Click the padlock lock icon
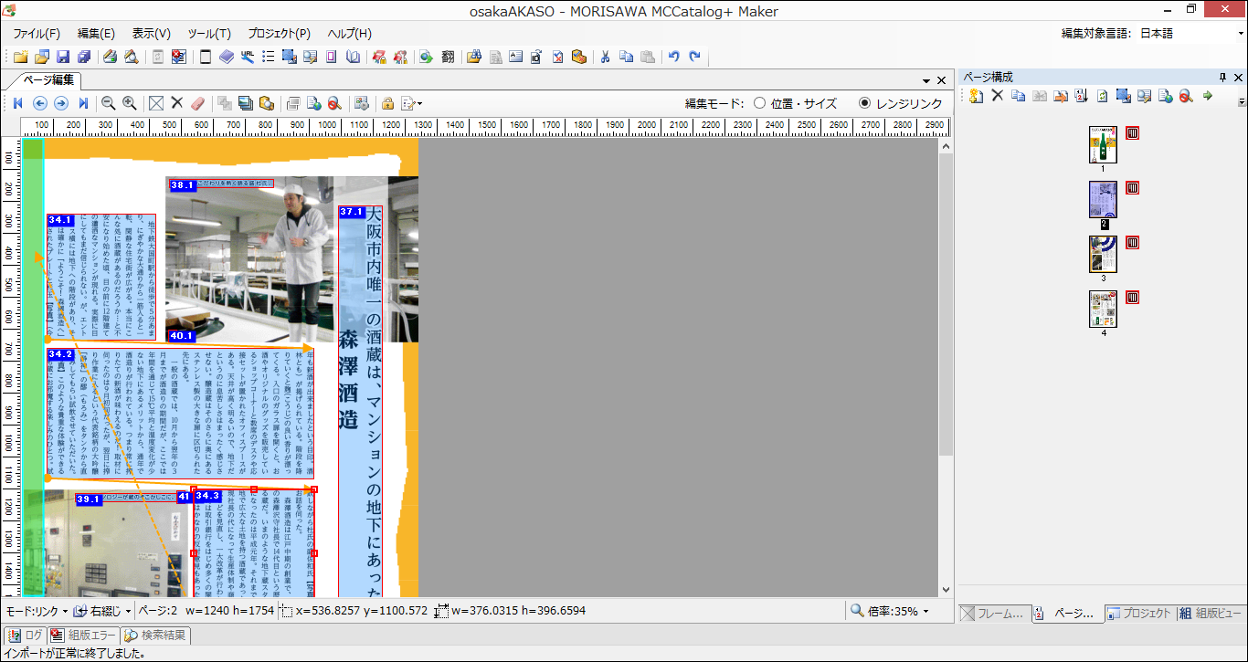1248x662 pixels. (387, 103)
